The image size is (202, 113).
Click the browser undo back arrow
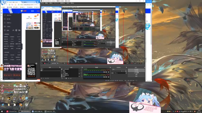coord(12,5)
